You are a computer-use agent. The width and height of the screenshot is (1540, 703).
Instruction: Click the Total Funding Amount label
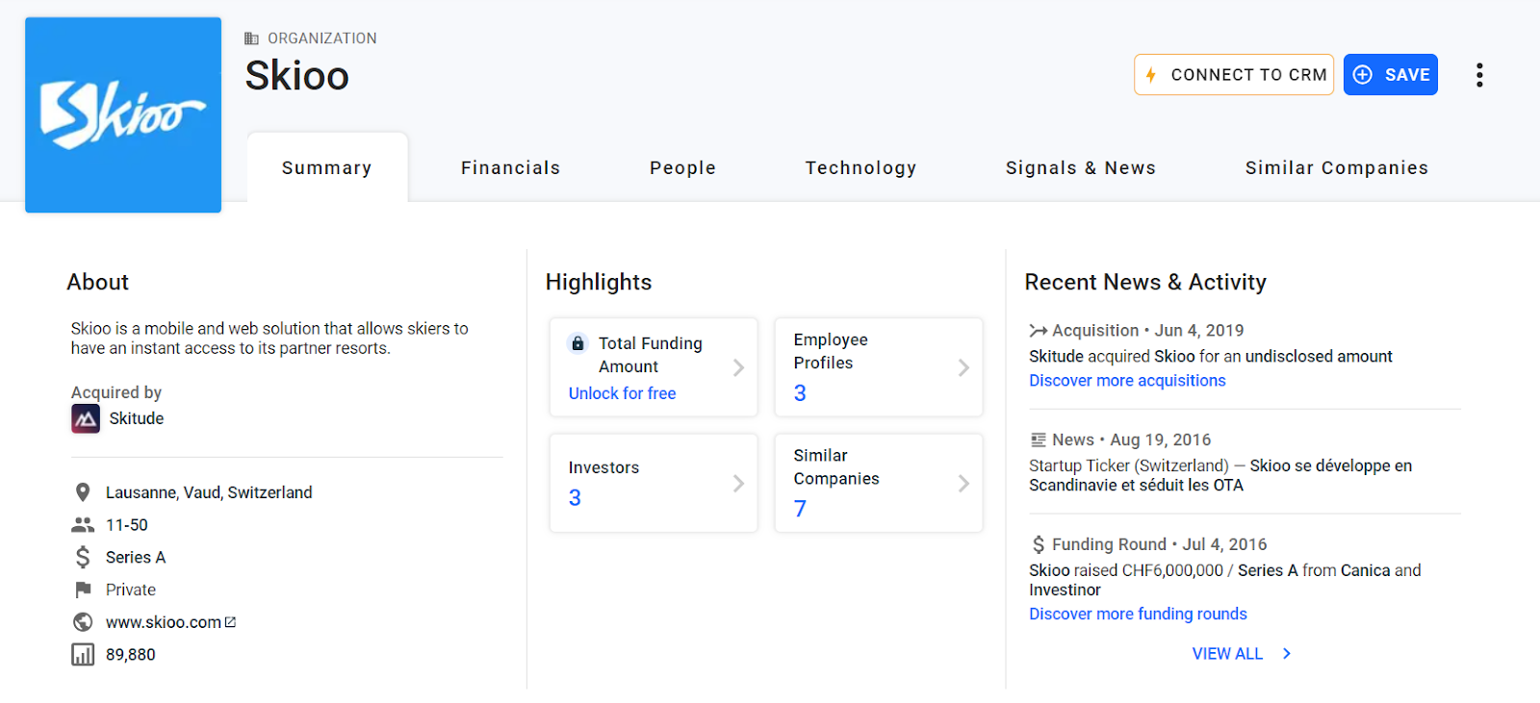pos(651,355)
